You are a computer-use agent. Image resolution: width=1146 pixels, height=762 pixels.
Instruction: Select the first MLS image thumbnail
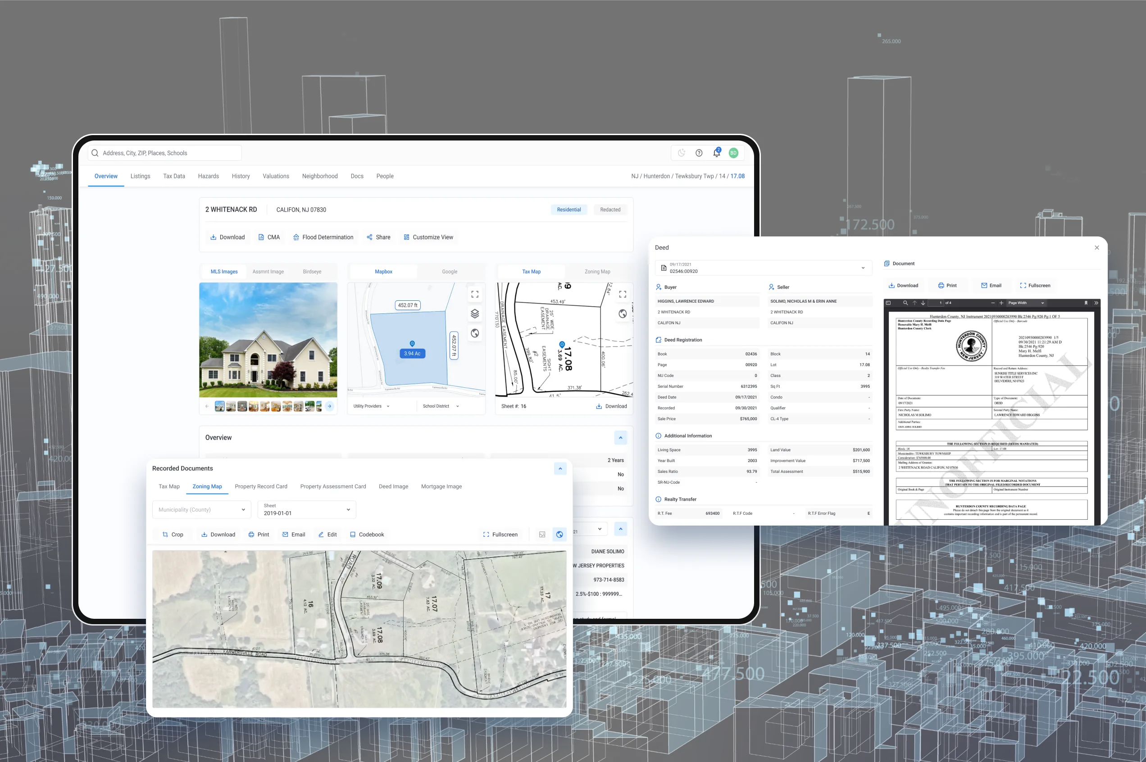pos(220,406)
